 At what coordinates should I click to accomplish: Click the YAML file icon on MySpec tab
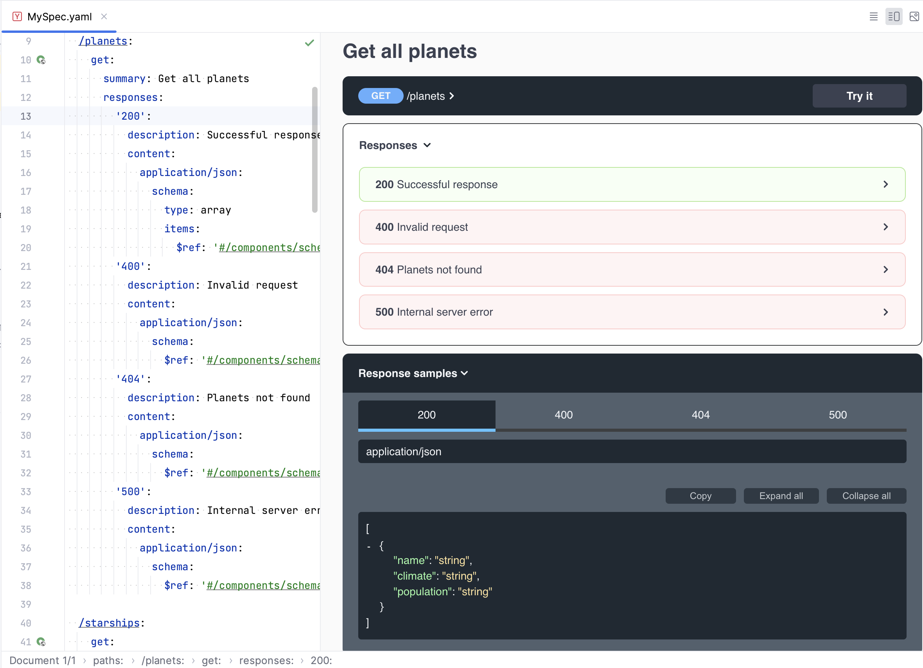point(17,17)
